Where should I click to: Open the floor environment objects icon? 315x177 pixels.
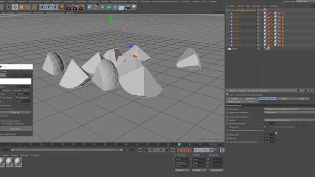tap(122, 7)
